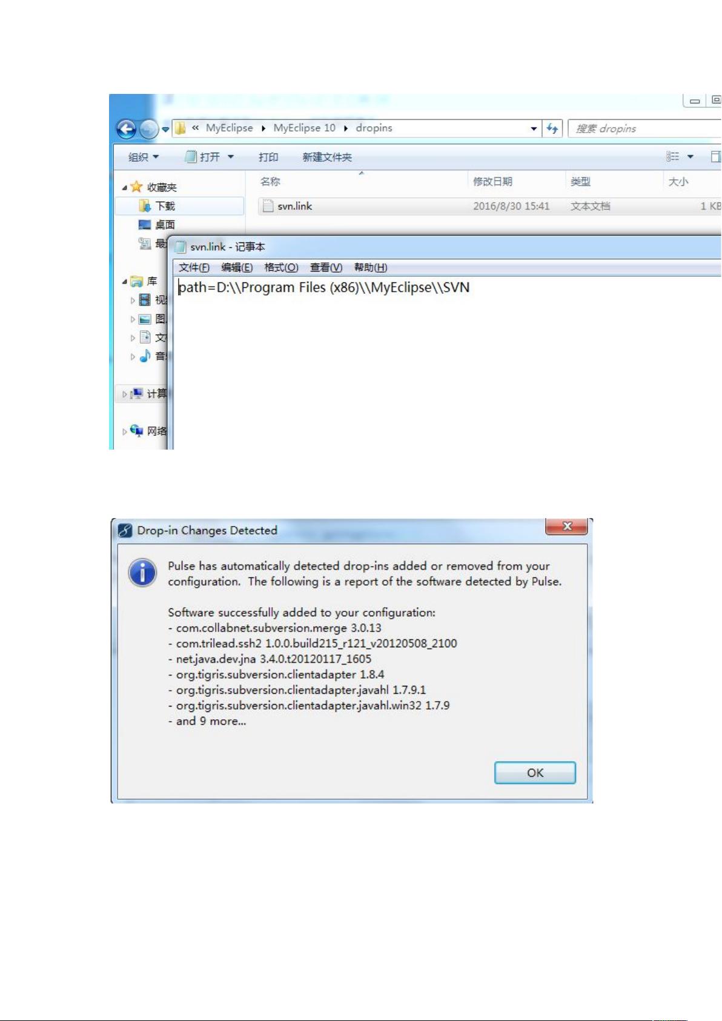This screenshot has width=722, height=1021.
Task: Collapse the 库 libraries group
Action: click(124, 282)
